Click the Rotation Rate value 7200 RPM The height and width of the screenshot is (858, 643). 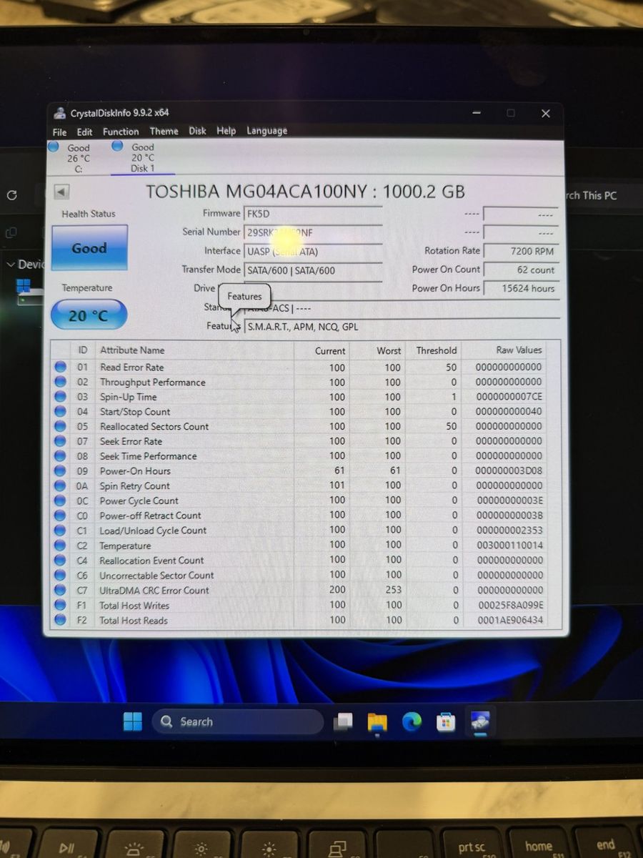coord(521,251)
